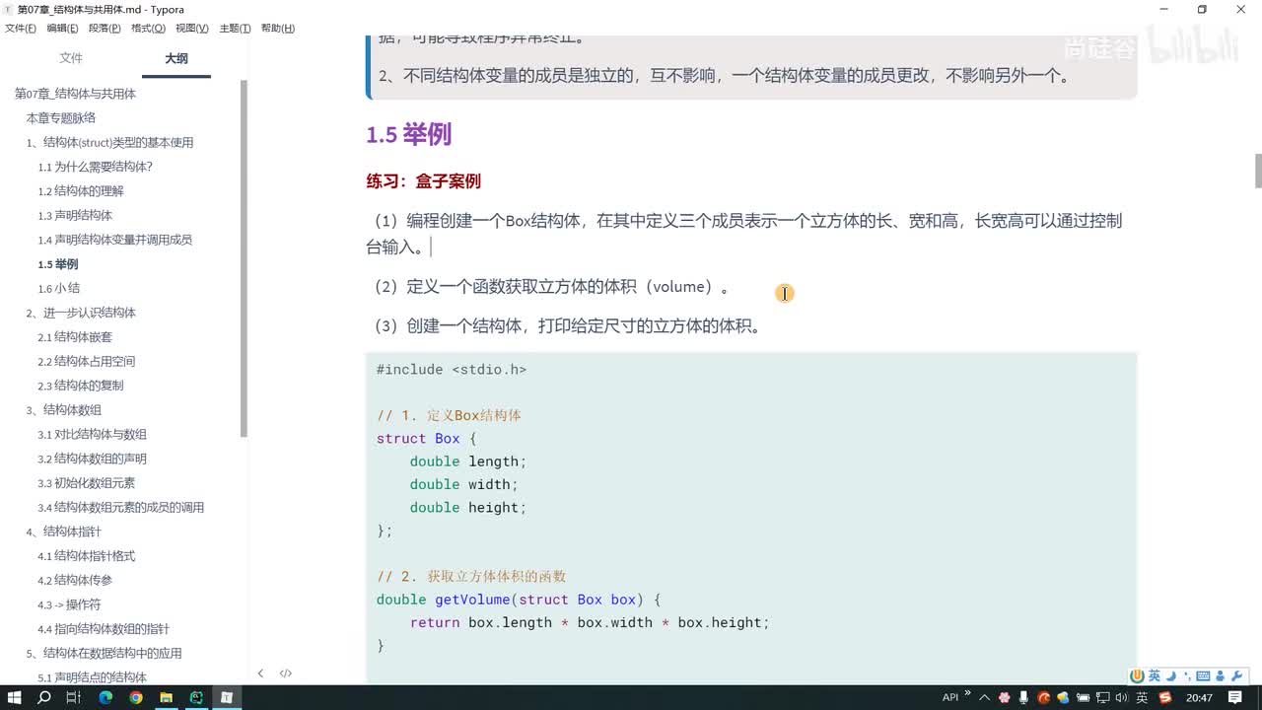
Task: Click the text 练习：盒子案例
Action: (423, 181)
